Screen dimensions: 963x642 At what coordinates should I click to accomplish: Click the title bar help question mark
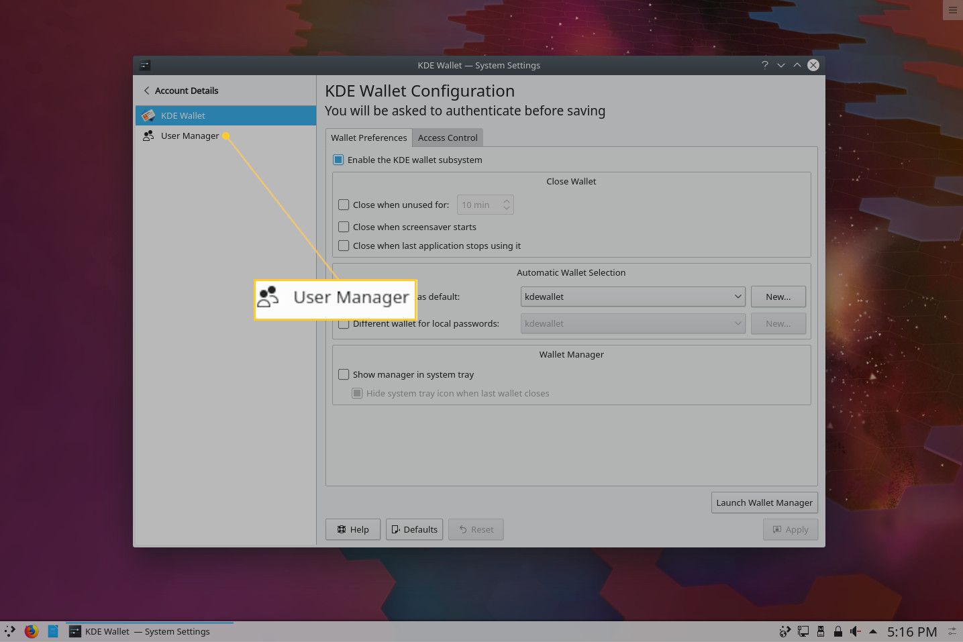[764, 65]
